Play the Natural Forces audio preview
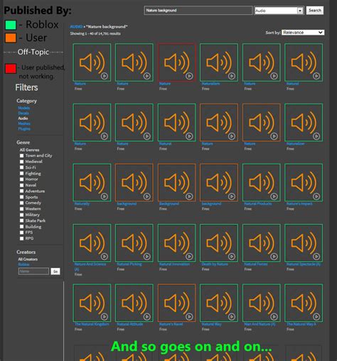The image size is (337, 361). (x=274, y=257)
